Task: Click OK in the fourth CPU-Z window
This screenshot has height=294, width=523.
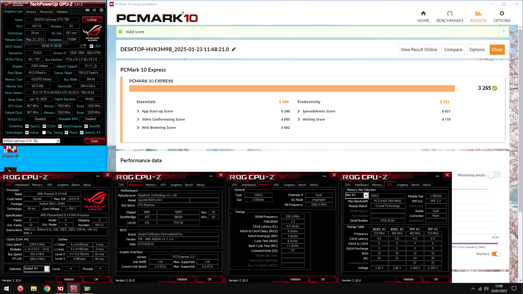Action: [436, 279]
